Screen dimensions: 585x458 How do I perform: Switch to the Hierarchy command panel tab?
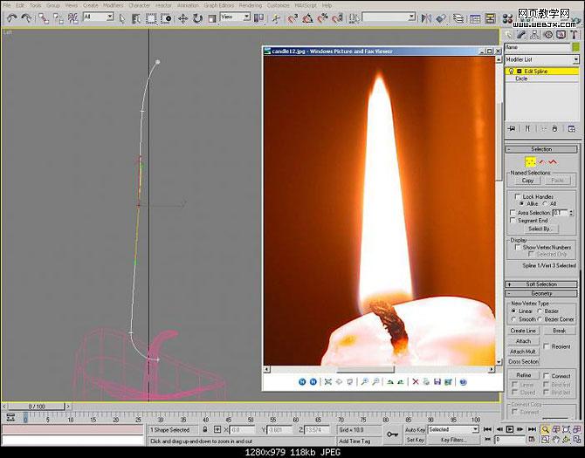click(534, 35)
